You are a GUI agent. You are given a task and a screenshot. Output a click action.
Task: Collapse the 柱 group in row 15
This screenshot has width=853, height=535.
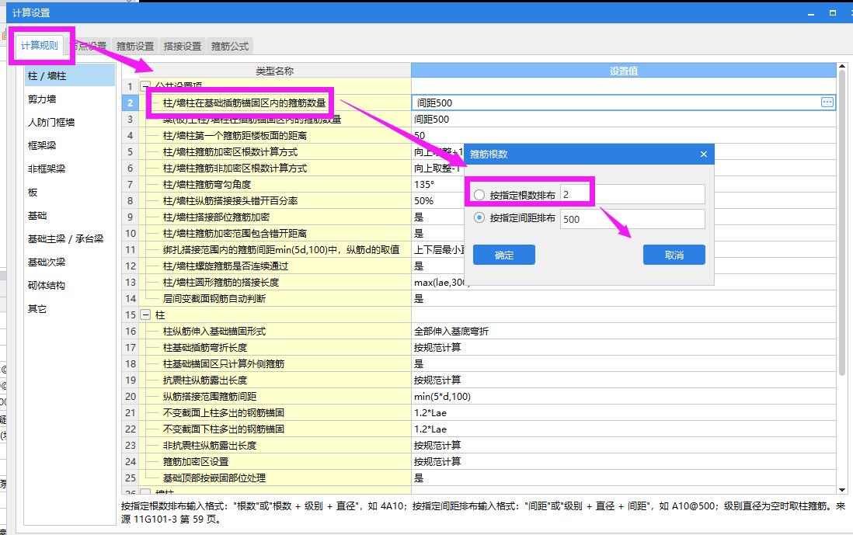tap(145, 314)
